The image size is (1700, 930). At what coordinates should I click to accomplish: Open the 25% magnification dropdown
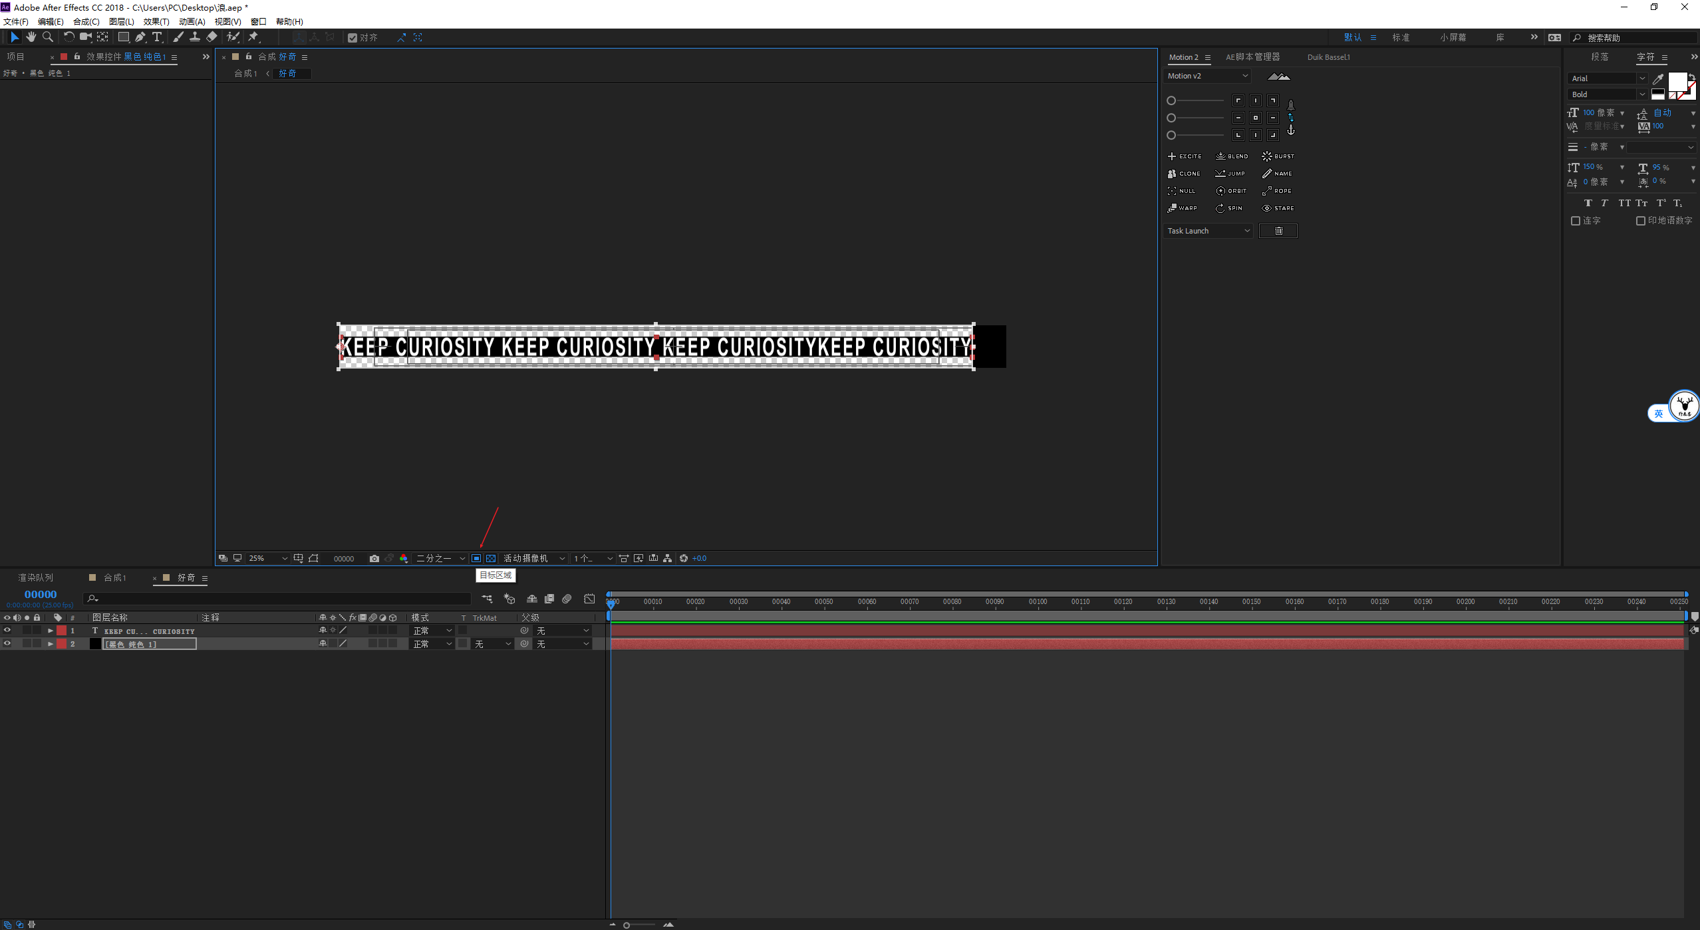[267, 559]
